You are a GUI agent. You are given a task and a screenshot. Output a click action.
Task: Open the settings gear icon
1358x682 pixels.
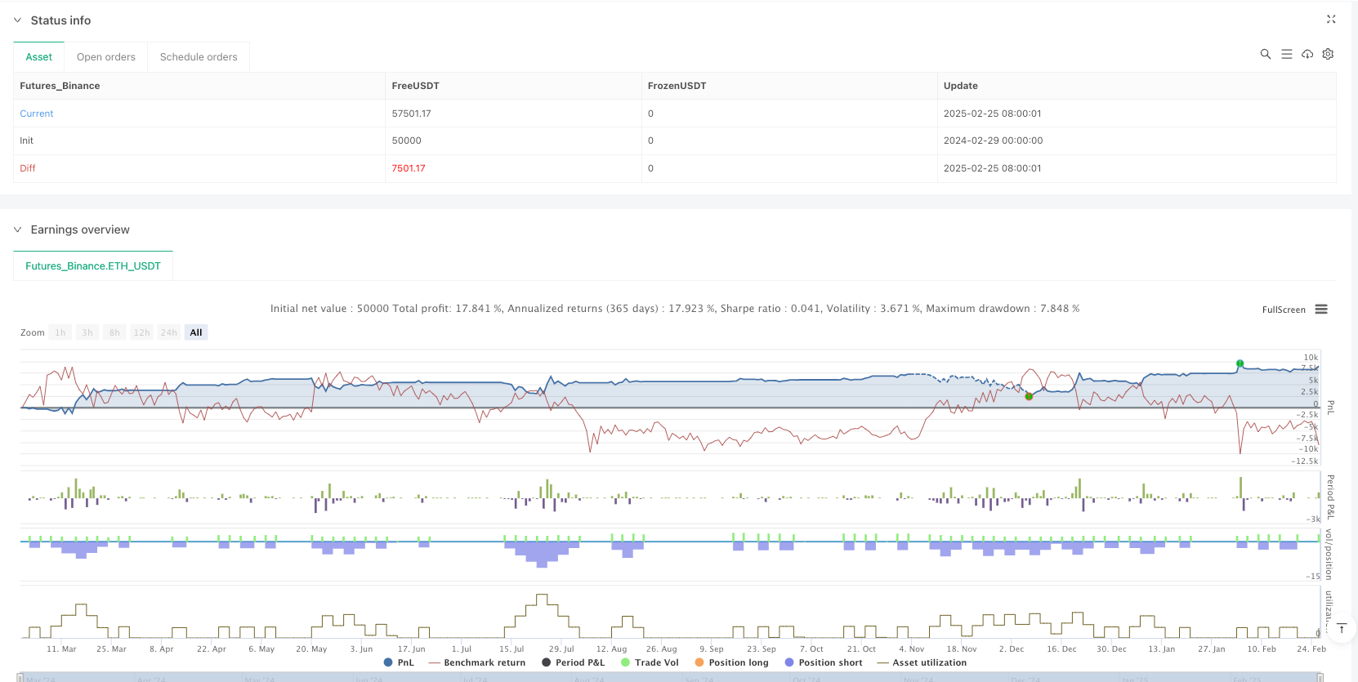click(x=1328, y=54)
